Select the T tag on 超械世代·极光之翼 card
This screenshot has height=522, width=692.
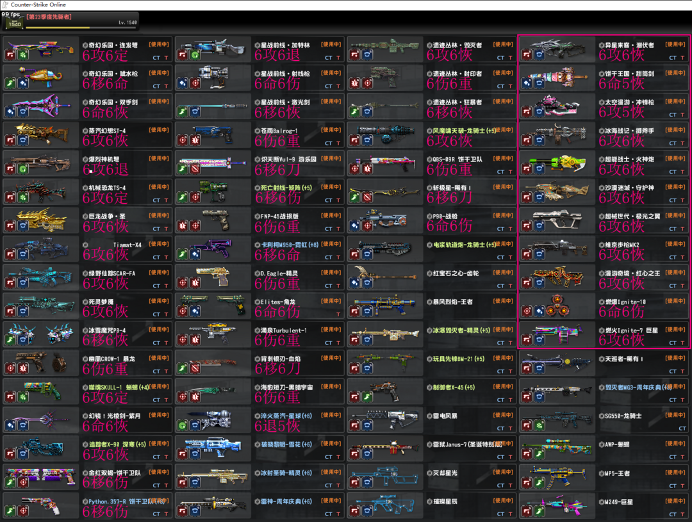(x=683, y=229)
